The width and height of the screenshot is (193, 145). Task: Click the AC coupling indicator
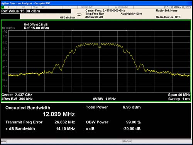43,7
